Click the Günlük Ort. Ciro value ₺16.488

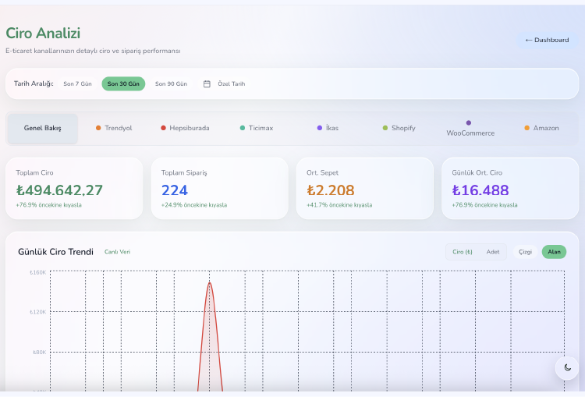480,190
